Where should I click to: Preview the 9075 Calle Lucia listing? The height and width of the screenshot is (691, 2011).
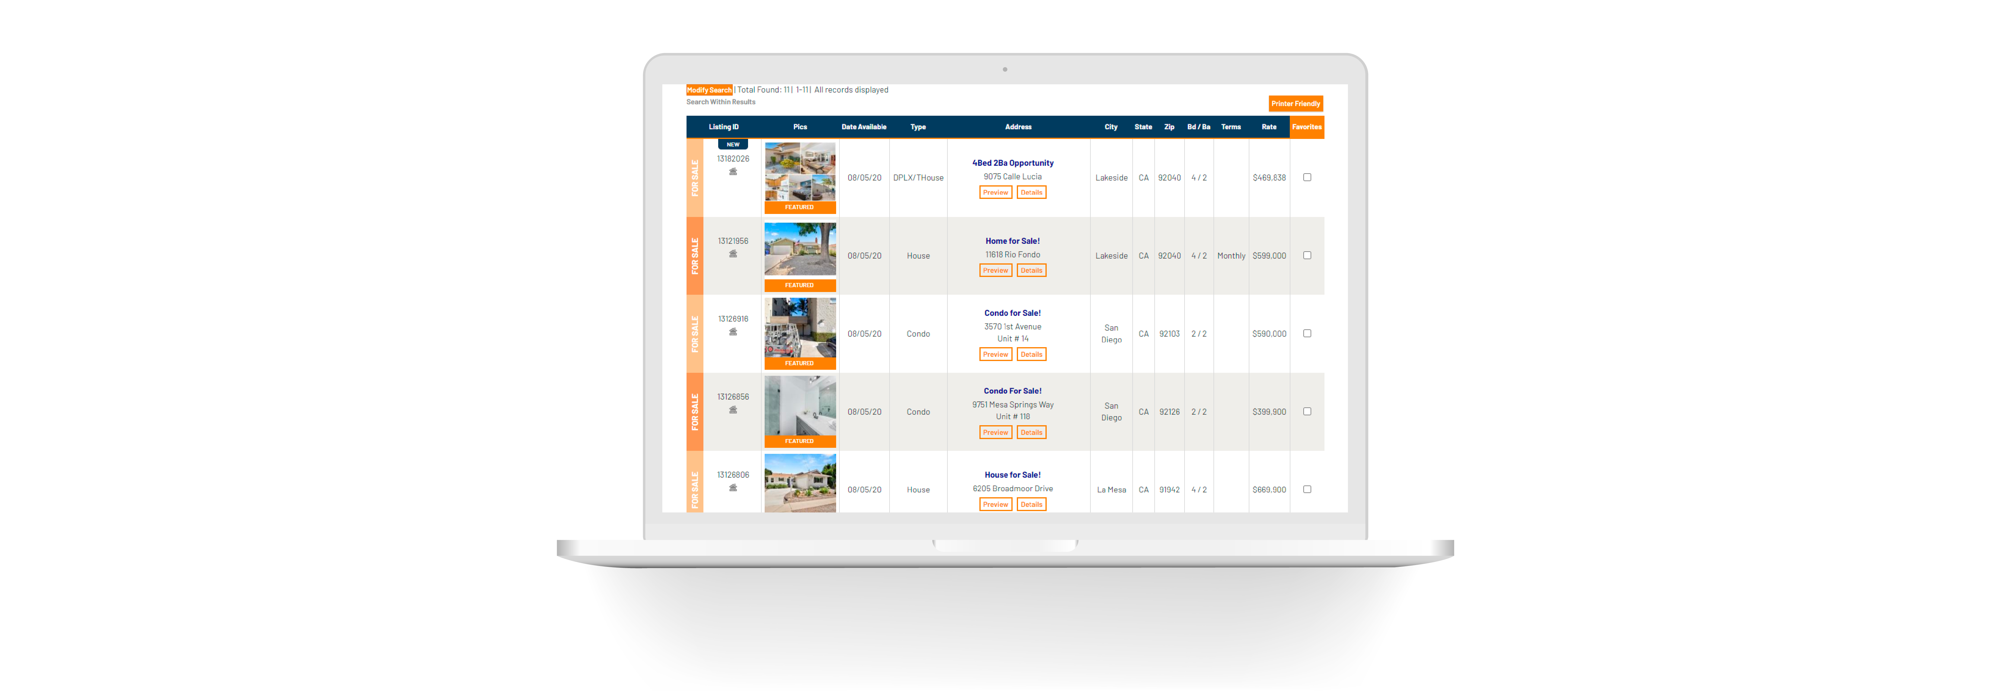tap(995, 192)
